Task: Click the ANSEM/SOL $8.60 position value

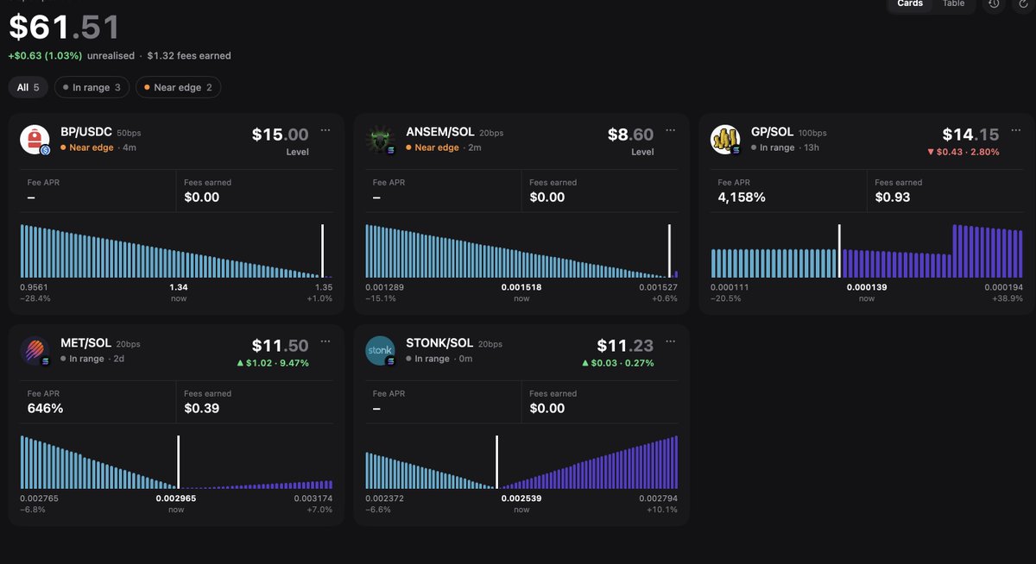Action: (630, 135)
